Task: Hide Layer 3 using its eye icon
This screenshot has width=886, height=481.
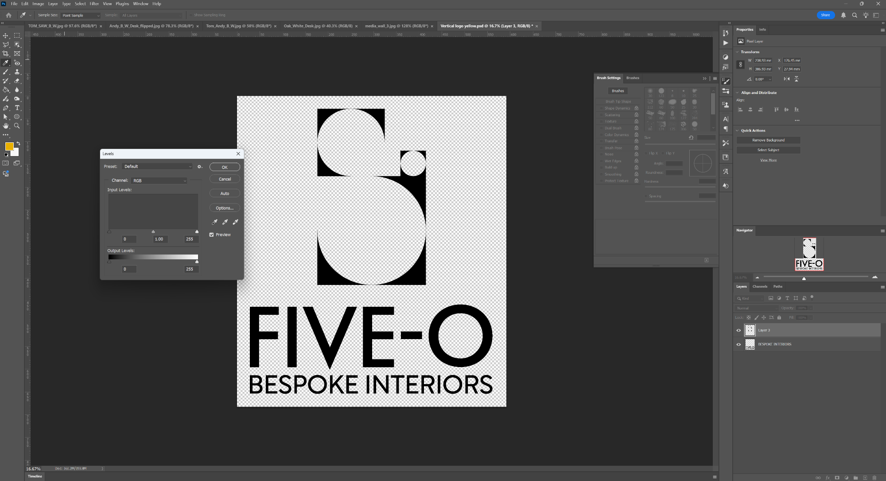Action: [x=738, y=330]
